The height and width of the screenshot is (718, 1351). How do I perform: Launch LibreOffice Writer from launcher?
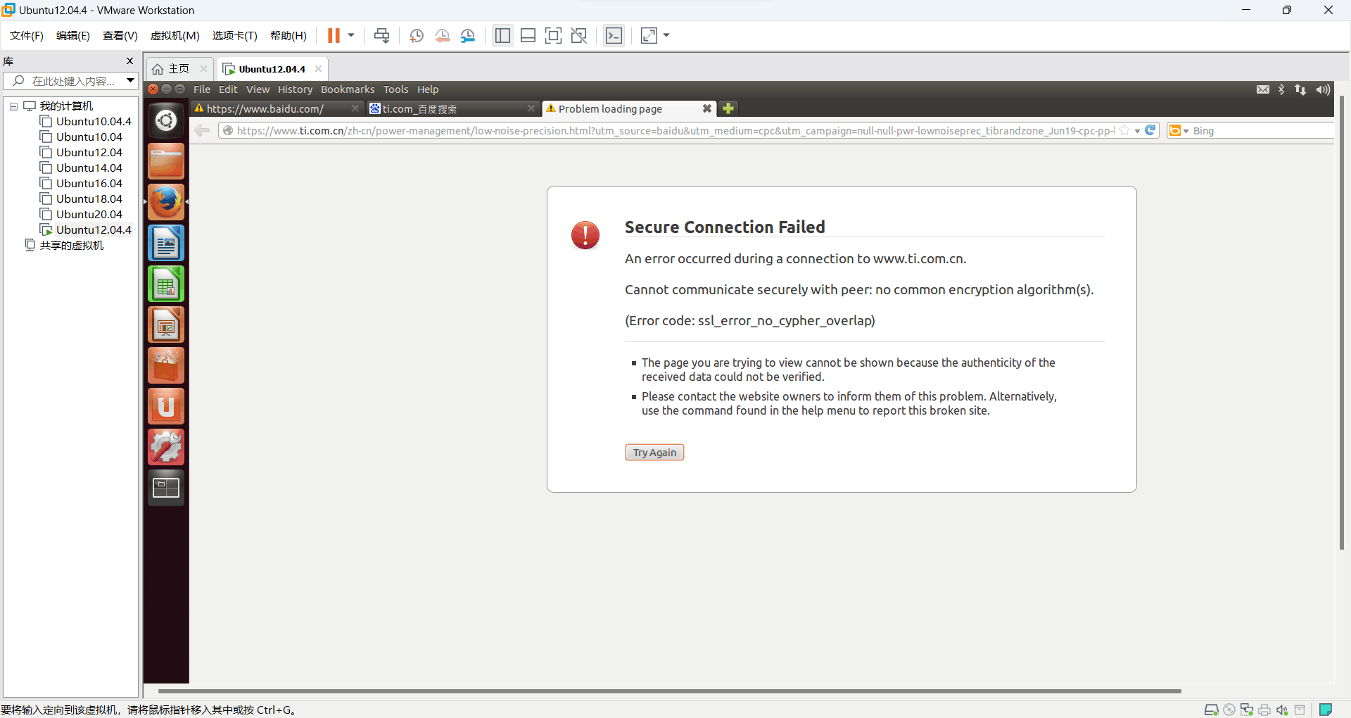click(166, 243)
